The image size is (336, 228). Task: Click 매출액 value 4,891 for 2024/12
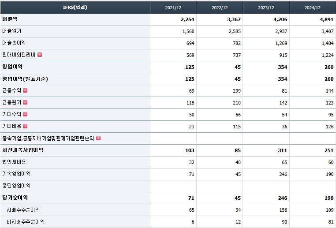(327, 19)
